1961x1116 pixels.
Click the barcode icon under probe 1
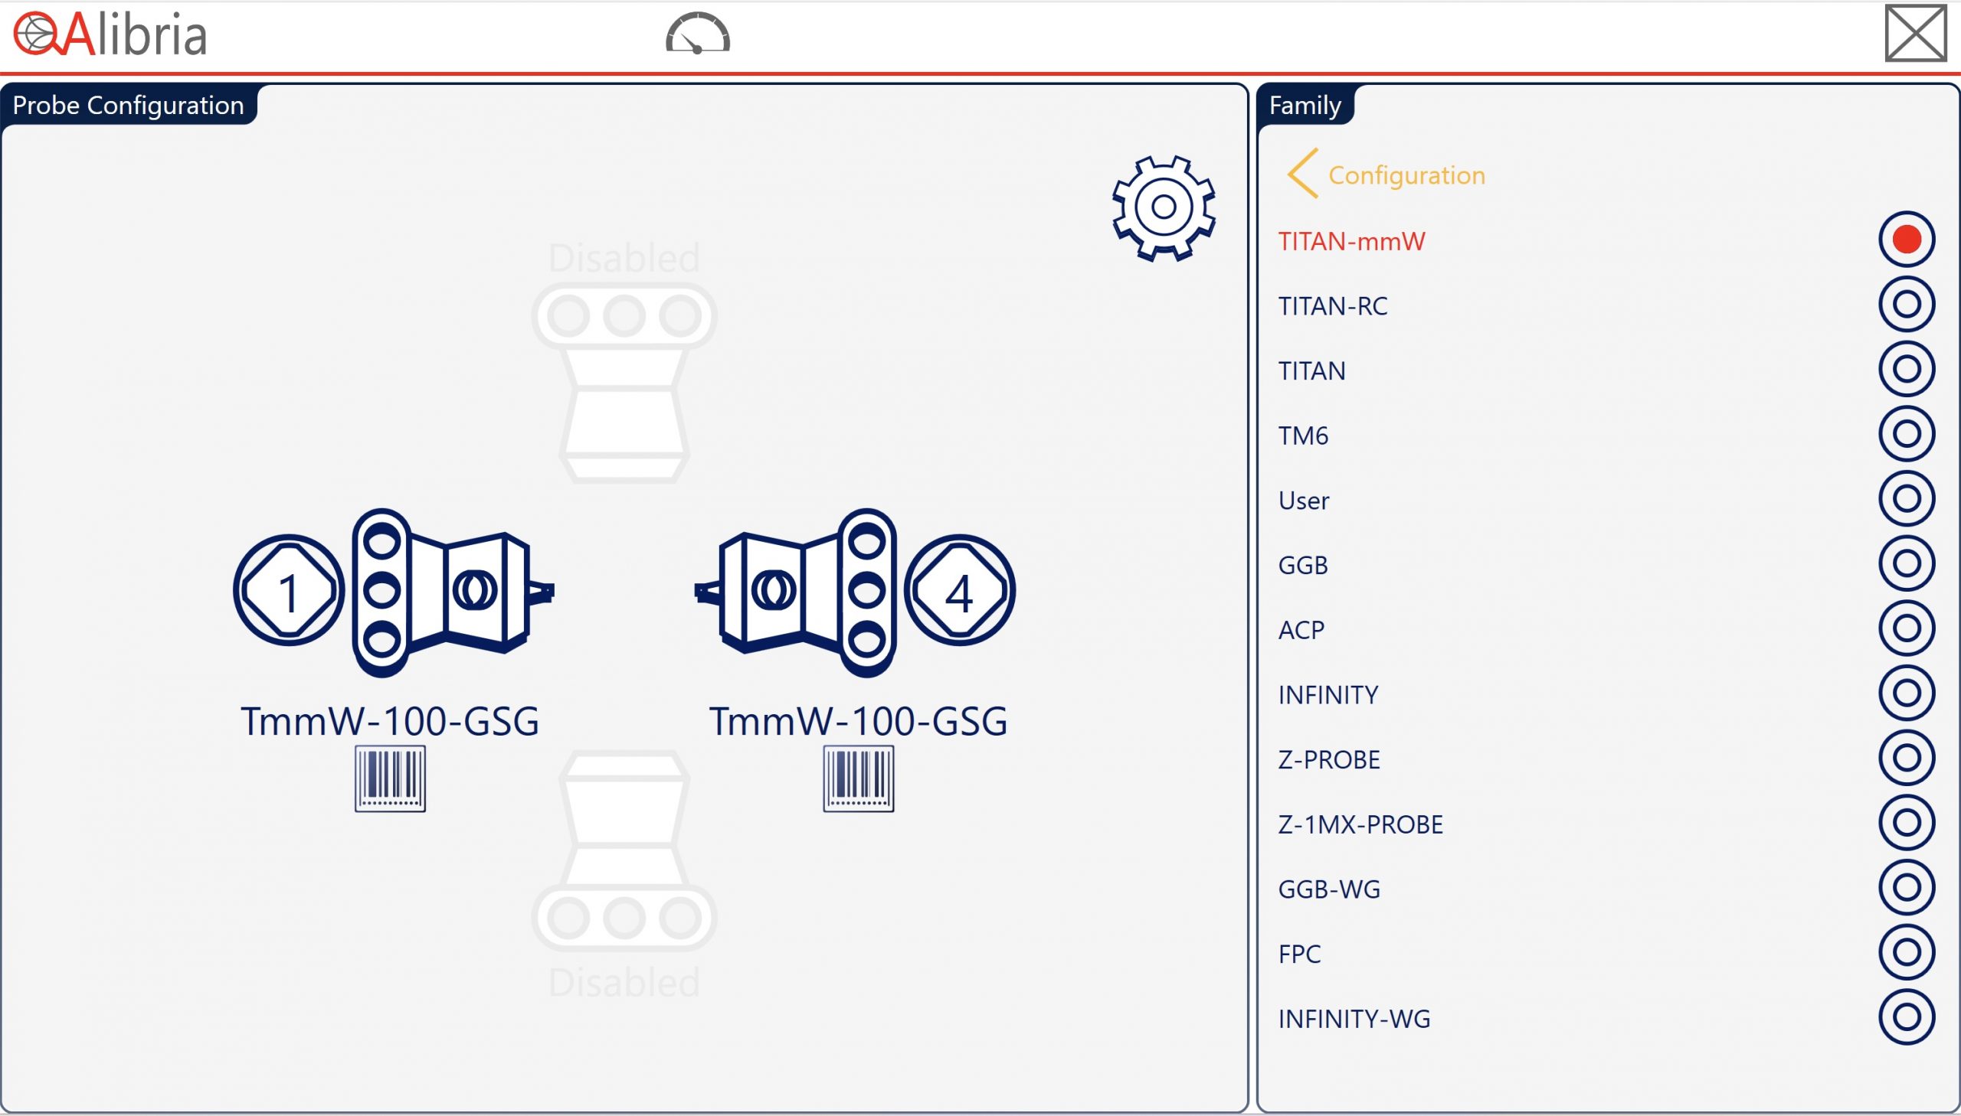tap(390, 778)
